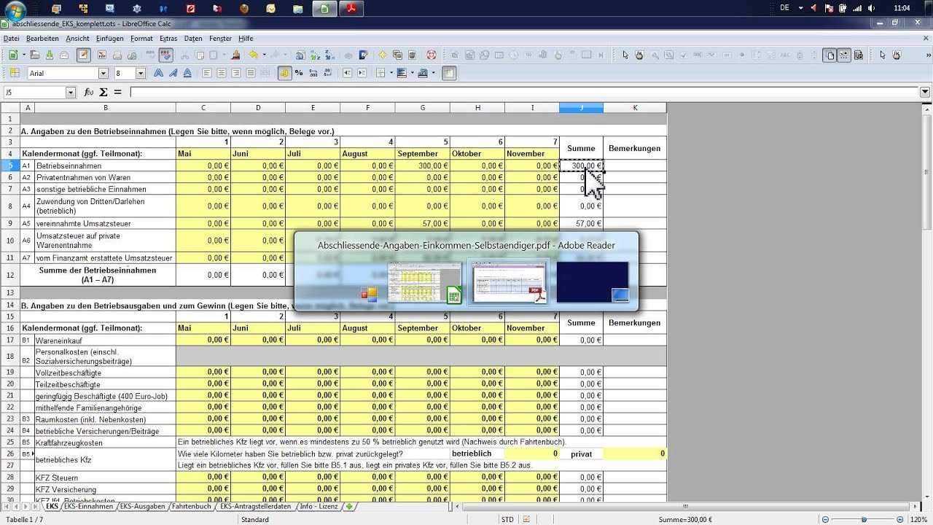The image size is (933, 525).
Task: Click the Save document icon
Action: pos(50,55)
